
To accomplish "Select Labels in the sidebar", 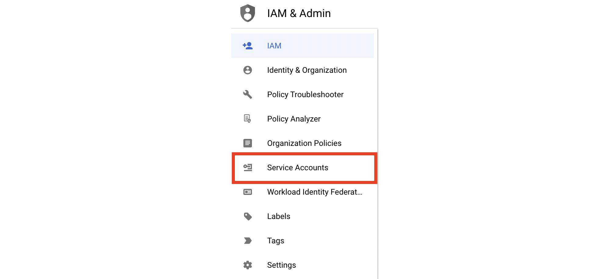I will (x=303, y=216).
